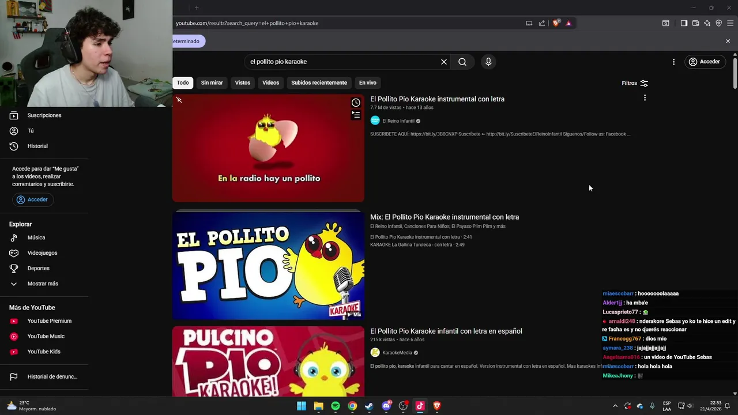This screenshot has height=415, width=738.
Task: Click the sidebar Acceder sign-in button
Action: [32, 199]
